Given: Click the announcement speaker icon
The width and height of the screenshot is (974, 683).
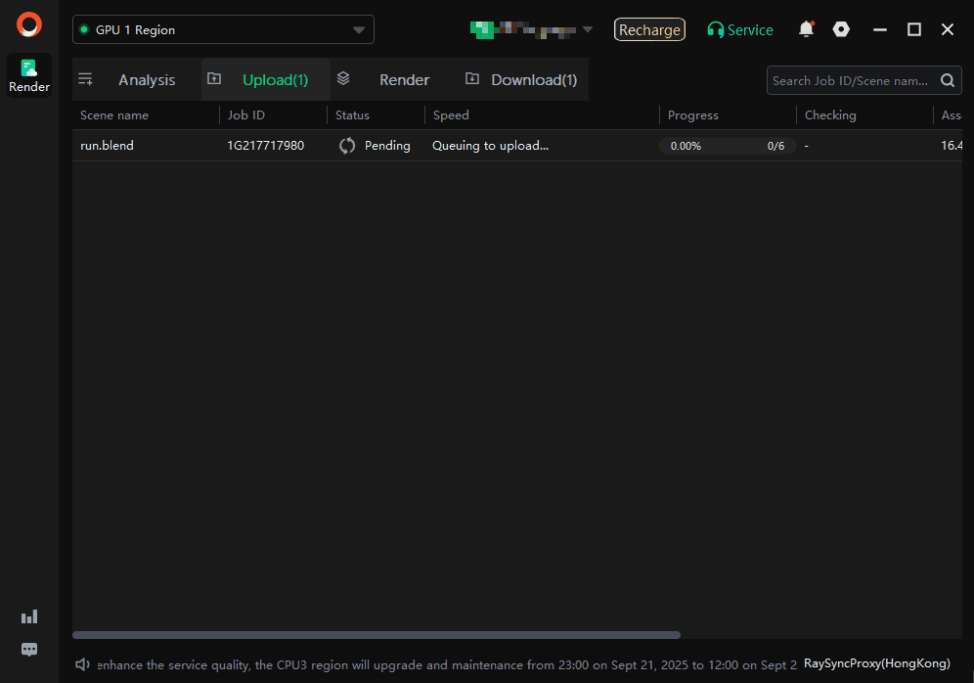Looking at the screenshot, I should tap(83, 664).
